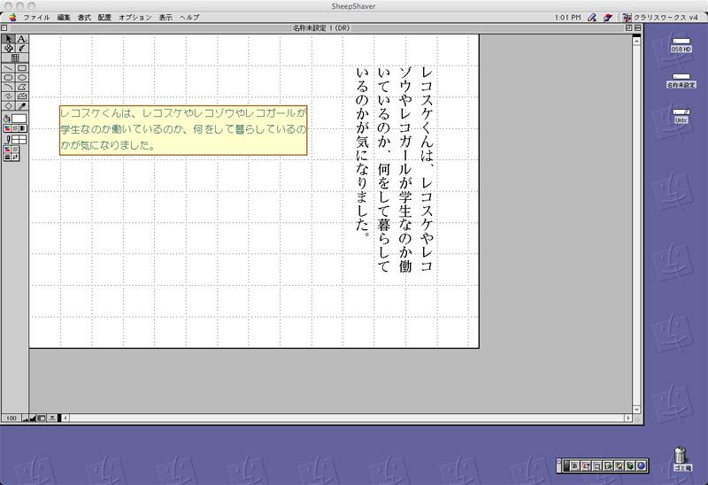This screenshot has width=708, height=485.
Task: Open the オプション menu
Action: click(x=135, y=17)
